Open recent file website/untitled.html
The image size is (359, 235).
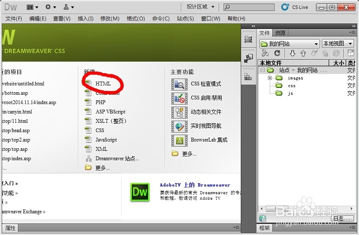coord(23,84)
